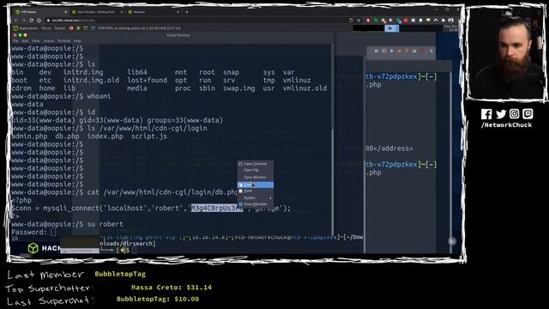Switch to the third browser tab
Screen dimensions: 549x309
(153, 12)
